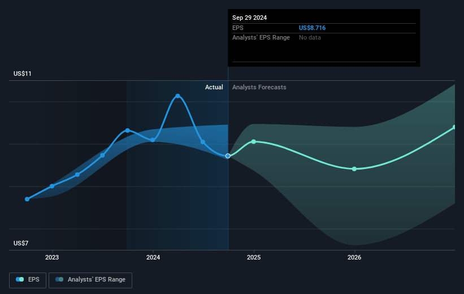464x294 pixels.
Task: Select the forecast data point at 2025
Action: point(254,142)
